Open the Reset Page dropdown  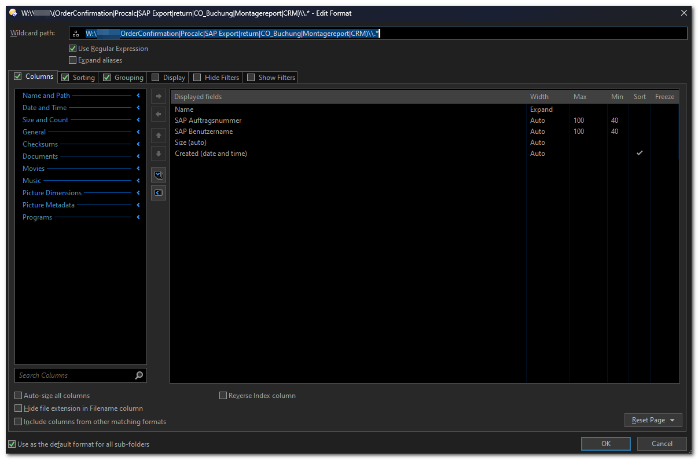(x=653, y=420)
